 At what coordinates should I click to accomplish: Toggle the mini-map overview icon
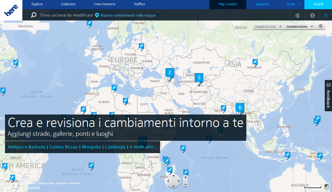point(326,186)
